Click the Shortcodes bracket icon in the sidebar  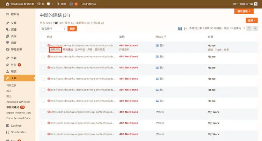[8, 132]
